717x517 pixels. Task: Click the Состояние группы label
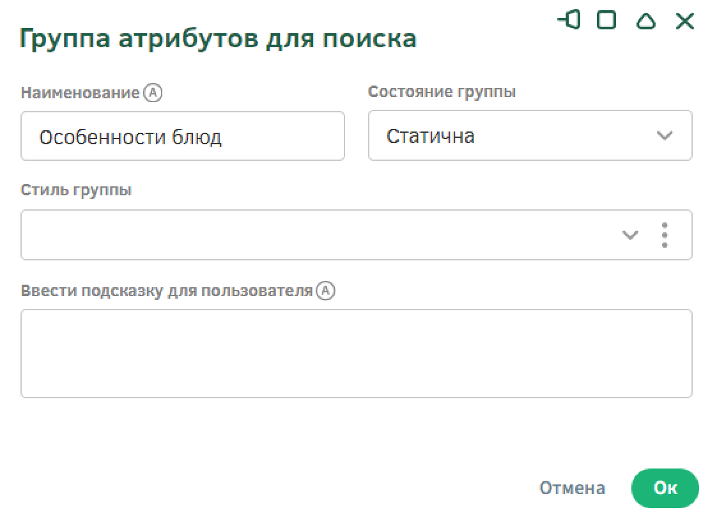[x=442, y=92]
